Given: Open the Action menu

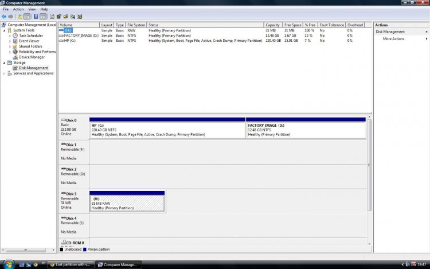Looking at the screenshot, I should pyautogui.click(x=18, y=9).
